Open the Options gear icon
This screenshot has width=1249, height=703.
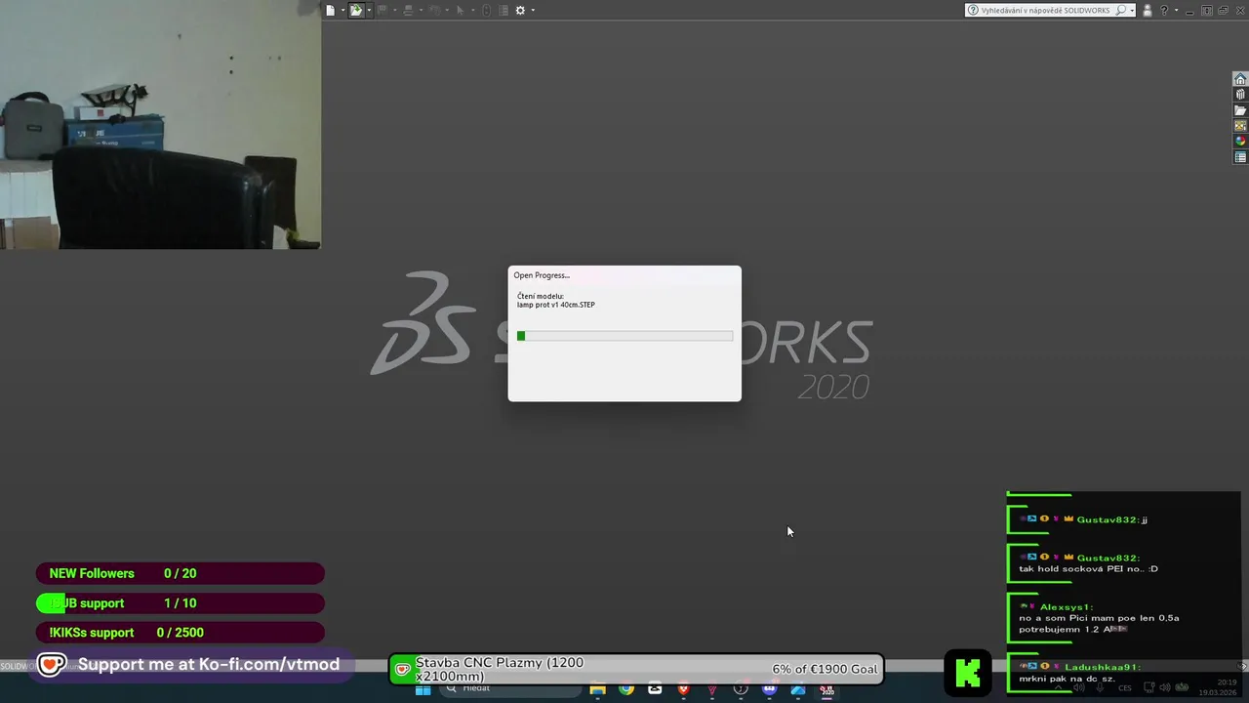click(x=520, y=10)
